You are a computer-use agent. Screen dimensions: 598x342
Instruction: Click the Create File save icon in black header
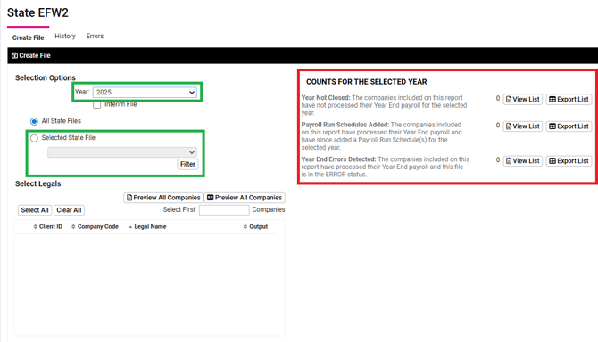point(14,55)
